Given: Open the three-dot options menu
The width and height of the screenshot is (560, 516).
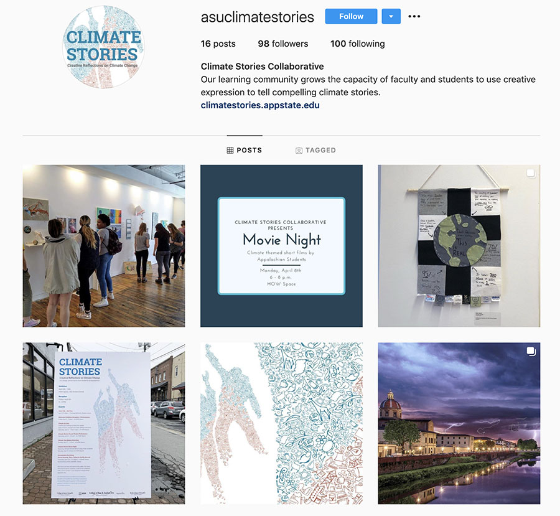Looking at the screenshot, I should (414, 16).
